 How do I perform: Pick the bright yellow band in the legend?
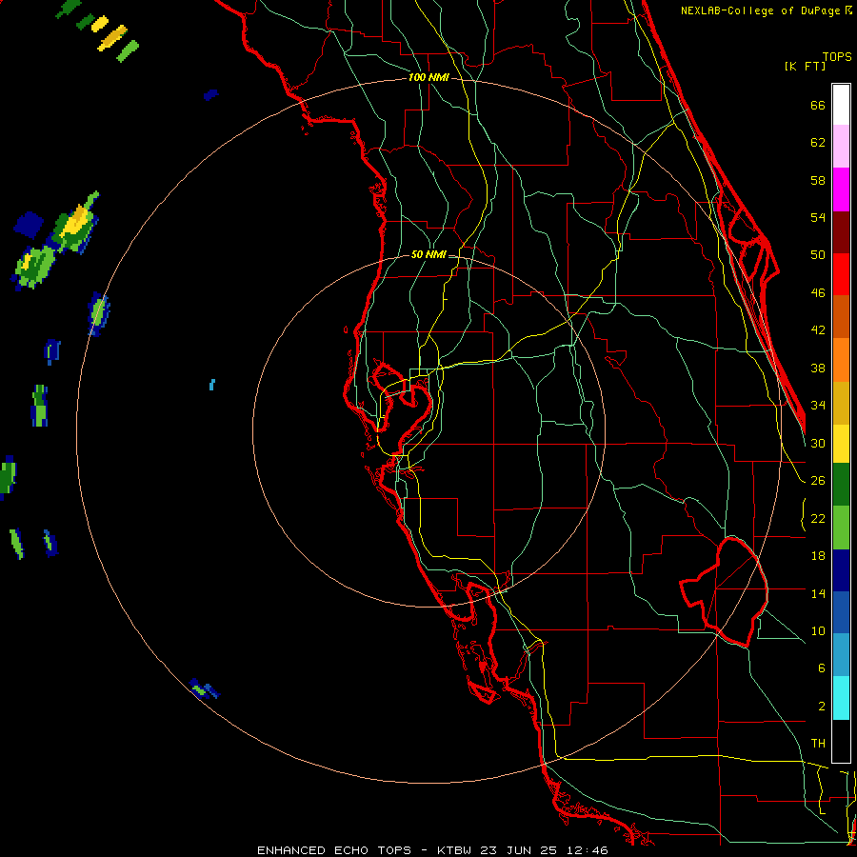[841, 444]
